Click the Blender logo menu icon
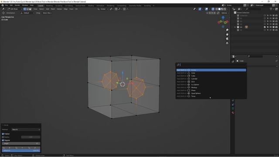Image resolution: width=279 pixels, height=157 pixels. pos(3,5)
